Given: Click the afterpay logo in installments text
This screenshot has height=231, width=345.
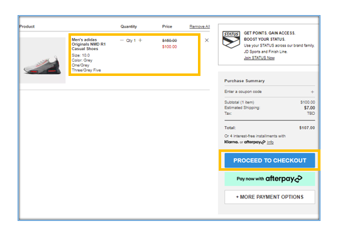Looking at the screenshot, I should coord(255,142).
